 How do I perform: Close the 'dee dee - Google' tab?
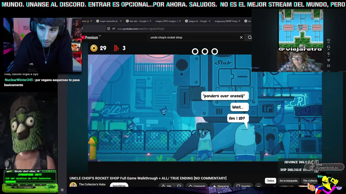coord(150,21)
